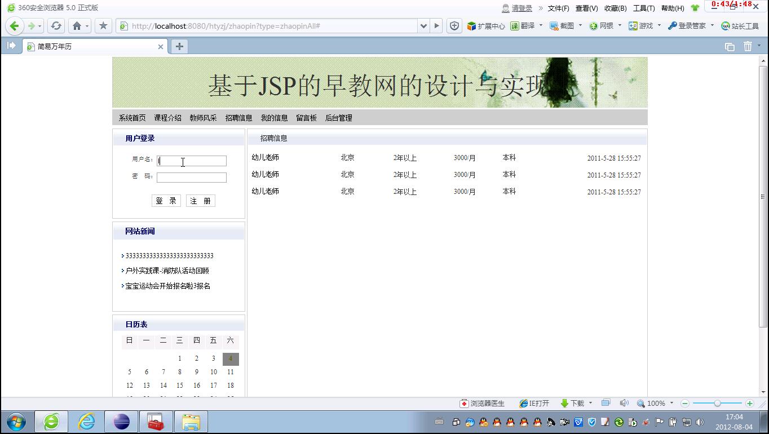The height and width of the screenshot is (434, 769).
Task: Open the 下载 dropdown arrow
Action: [590, 403]
